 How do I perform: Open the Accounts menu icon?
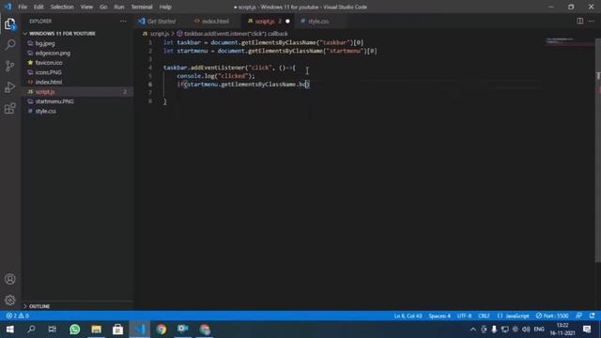[x=10, y=279]
